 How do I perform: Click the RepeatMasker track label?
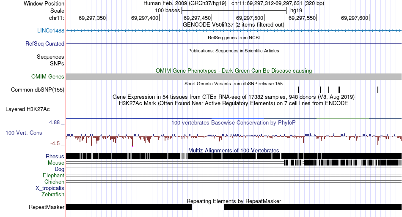tap(47, 207)
